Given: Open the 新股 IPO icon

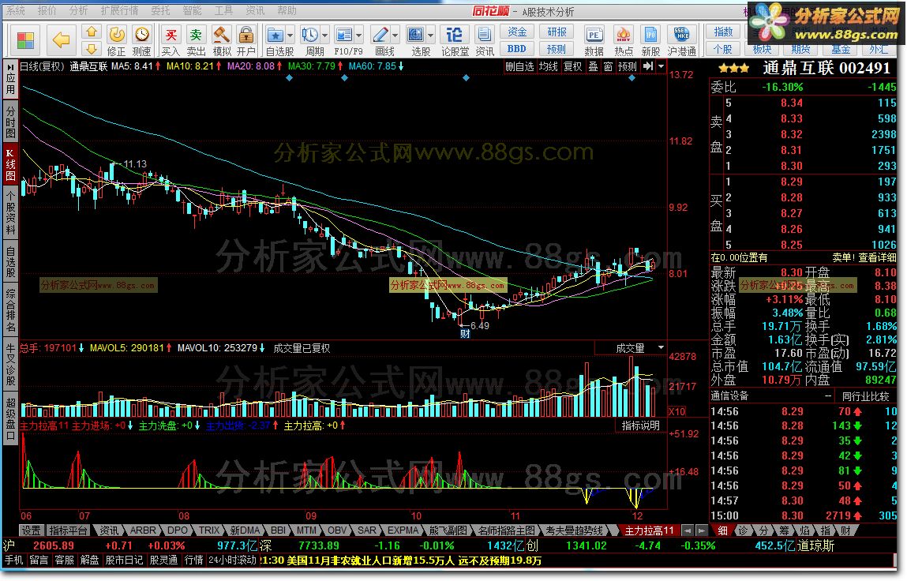Looking at the screenshot, I should coord(650,40).
